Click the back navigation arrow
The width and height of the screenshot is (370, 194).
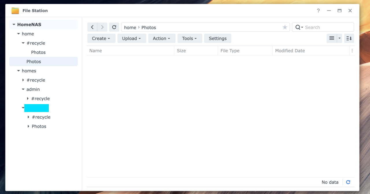pyautogui.click(x=92, y=27)
